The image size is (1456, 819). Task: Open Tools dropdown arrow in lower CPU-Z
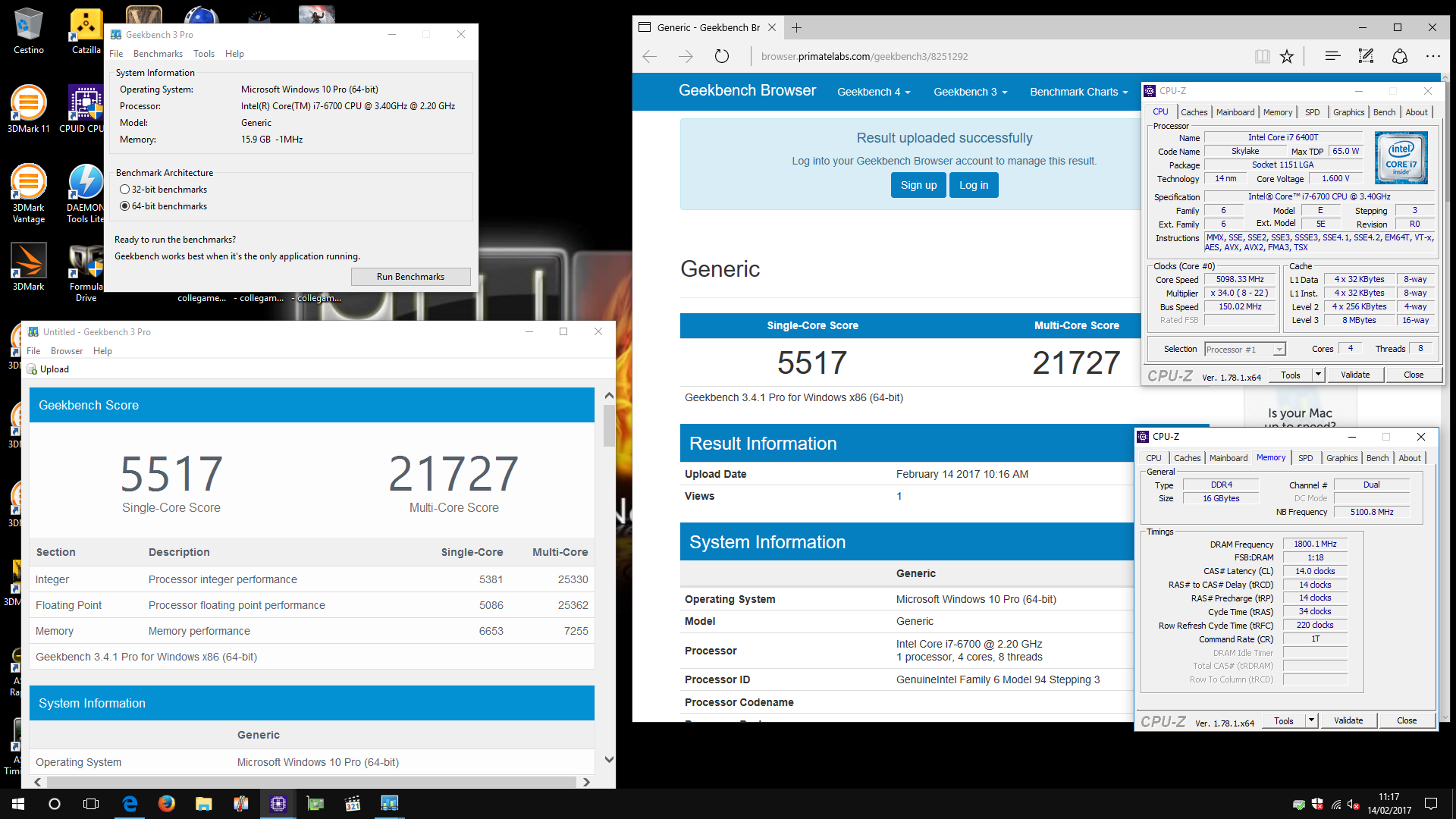pos(1311,720)
